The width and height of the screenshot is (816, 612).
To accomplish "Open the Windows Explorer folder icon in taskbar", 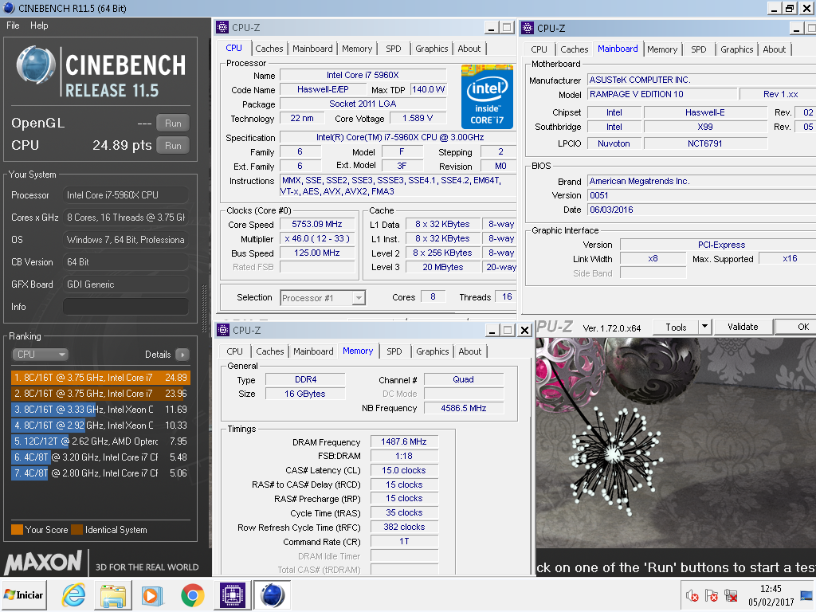I will (113, 595).
